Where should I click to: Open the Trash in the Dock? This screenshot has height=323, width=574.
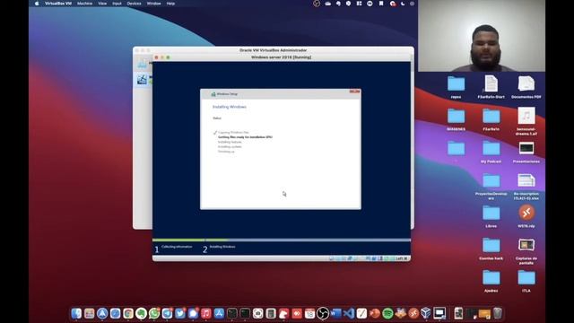(x=497, y=313)
